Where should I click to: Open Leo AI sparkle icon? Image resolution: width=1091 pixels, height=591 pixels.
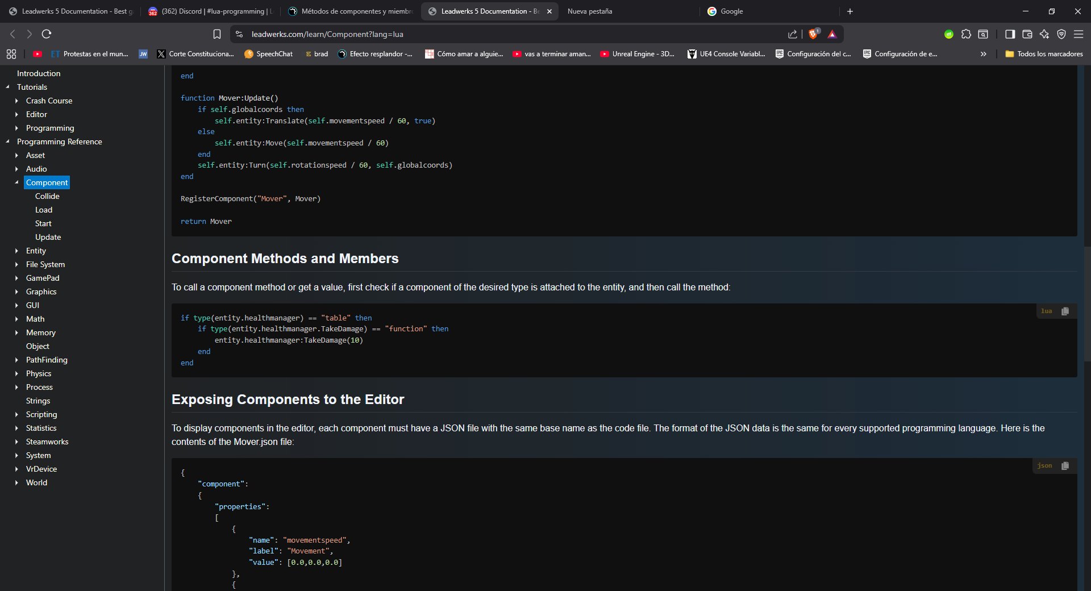[1044, 34]
